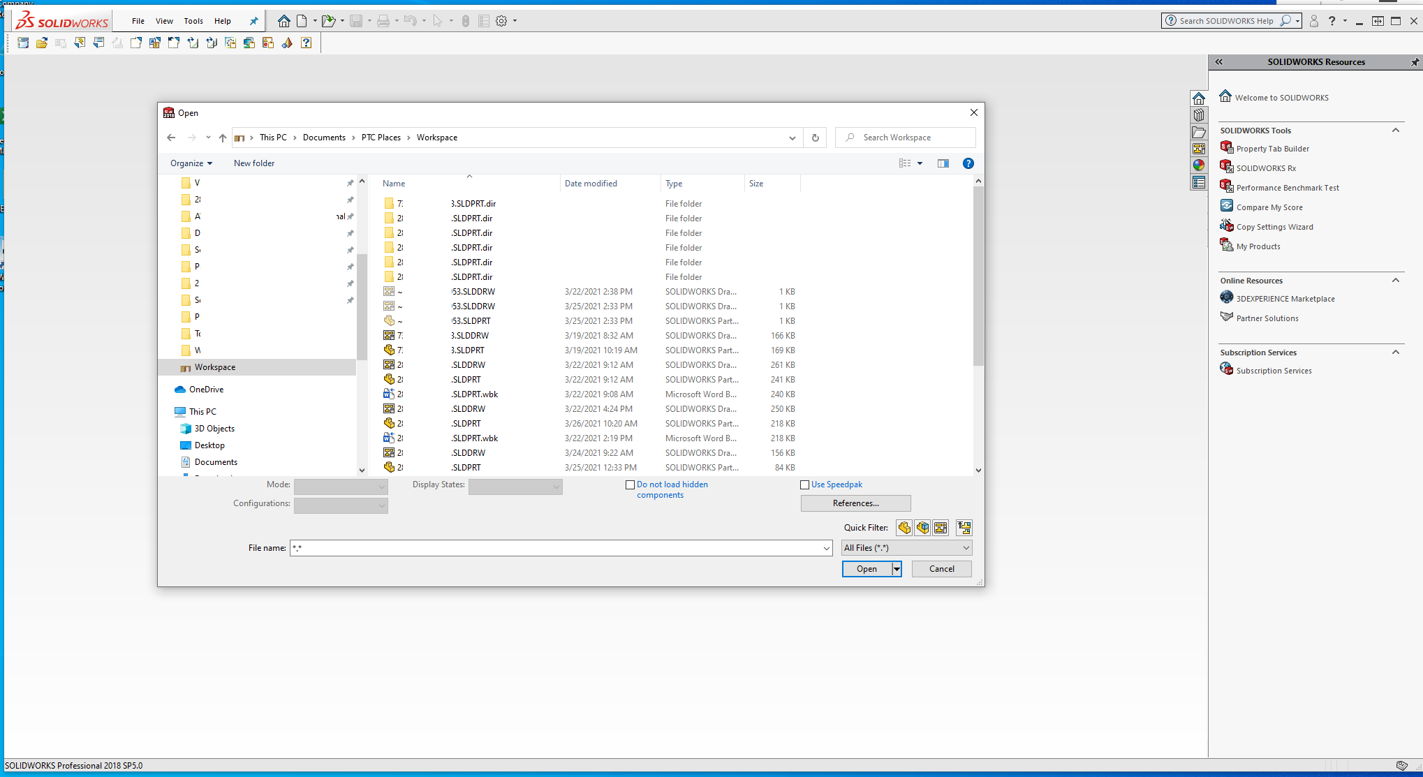Collapse the Subscription Services section
Screen dimensions: 1423x777
pyautogui.click(x=1396, y=353)
